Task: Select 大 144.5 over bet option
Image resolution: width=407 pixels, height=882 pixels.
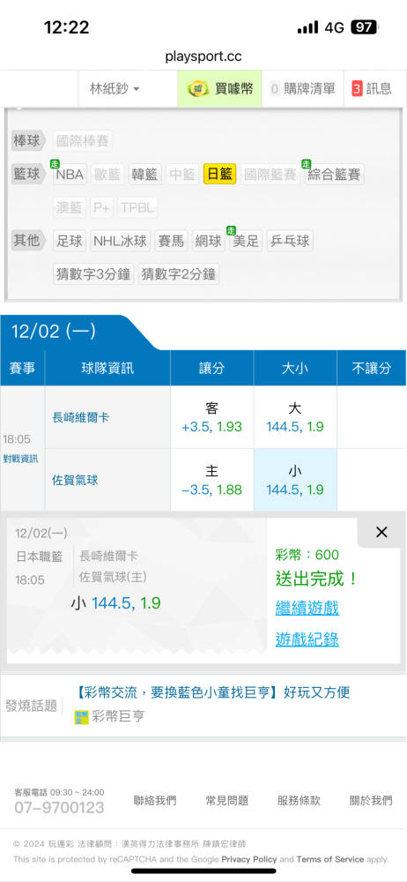Action: [295, 417]
